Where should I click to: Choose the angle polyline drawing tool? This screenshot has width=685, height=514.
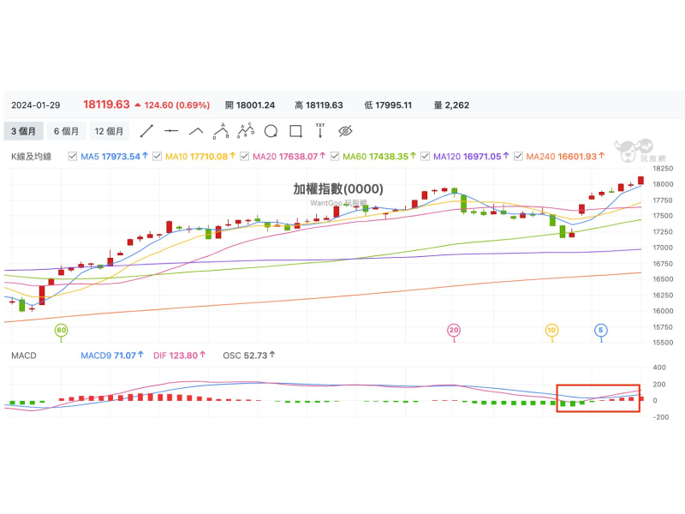(x=196, y=131)
